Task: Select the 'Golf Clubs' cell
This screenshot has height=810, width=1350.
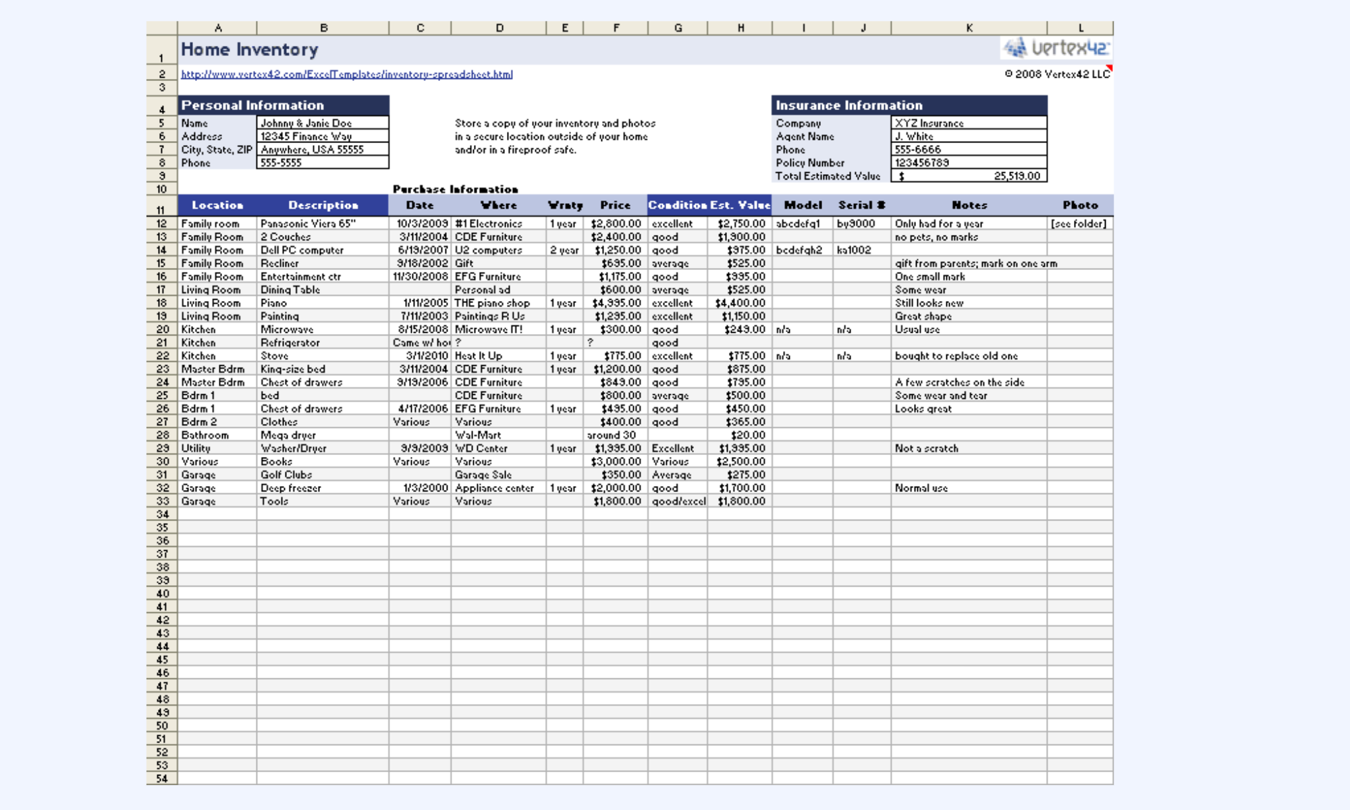Action: 323,475
